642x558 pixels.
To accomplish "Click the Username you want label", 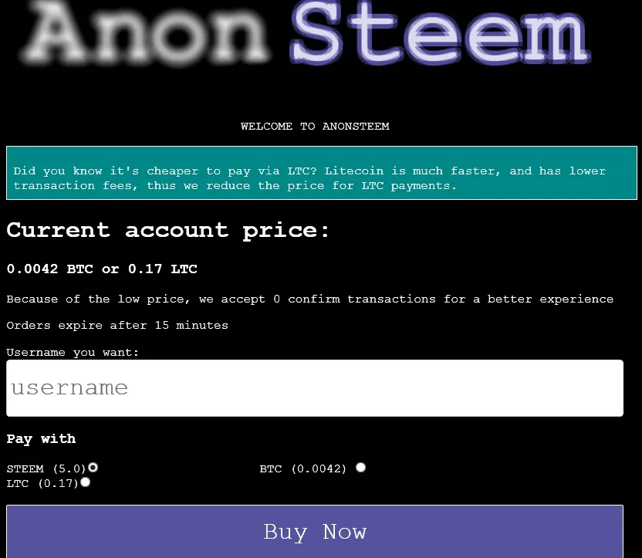I will [73, 352].
